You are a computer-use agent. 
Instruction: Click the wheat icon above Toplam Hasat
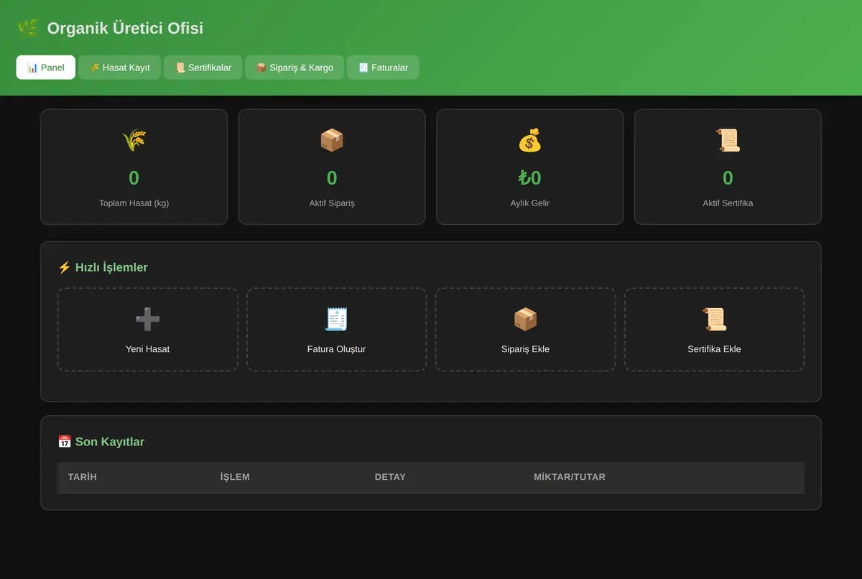coord(134,140)
